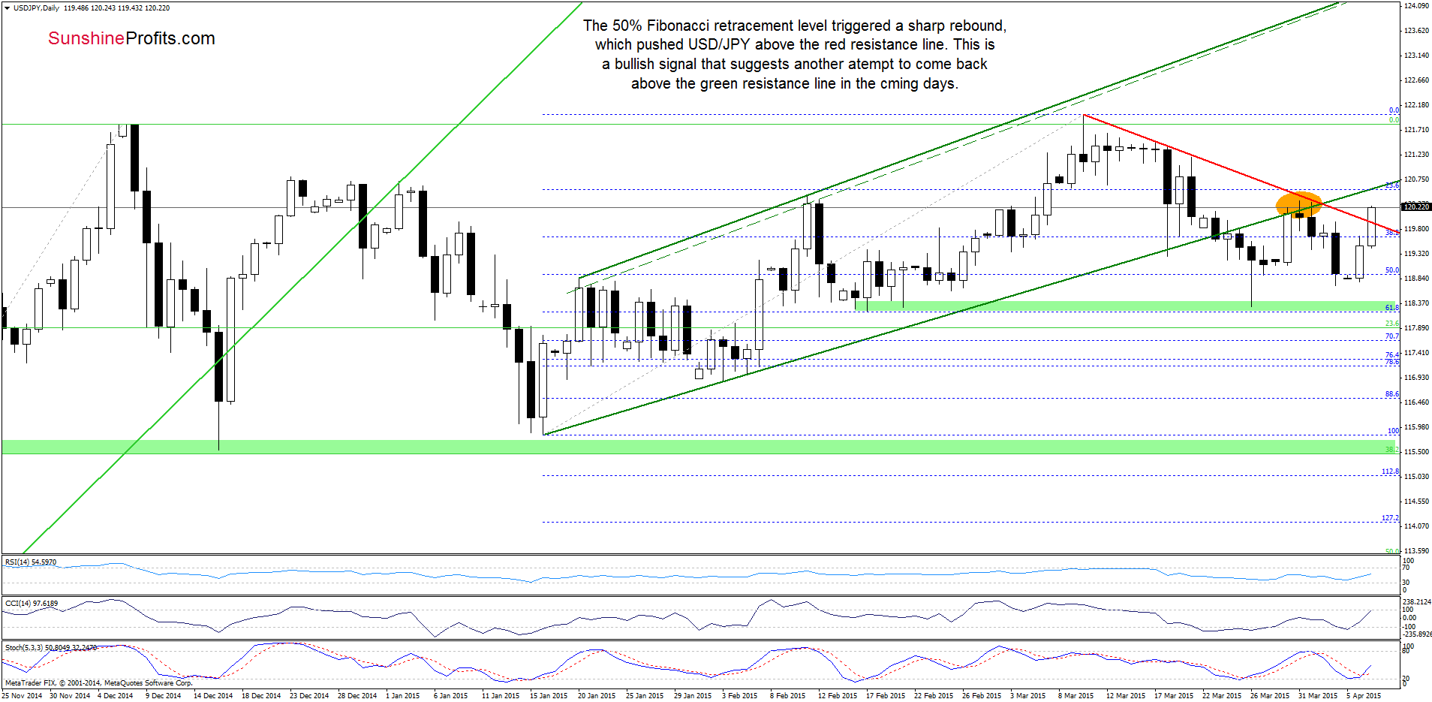
Task: Click the 70.7 Fibonacci level label
Action: point(1391,336)
